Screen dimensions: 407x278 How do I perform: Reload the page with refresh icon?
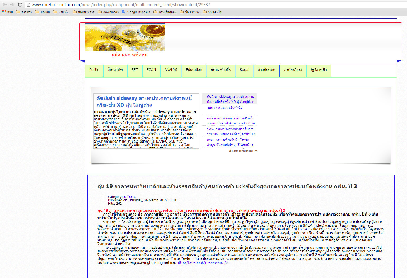point(20,4)
